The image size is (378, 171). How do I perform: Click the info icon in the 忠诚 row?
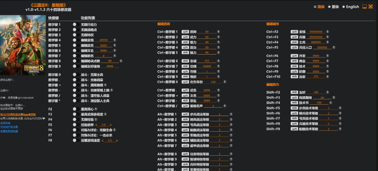[x=218, y=61]
